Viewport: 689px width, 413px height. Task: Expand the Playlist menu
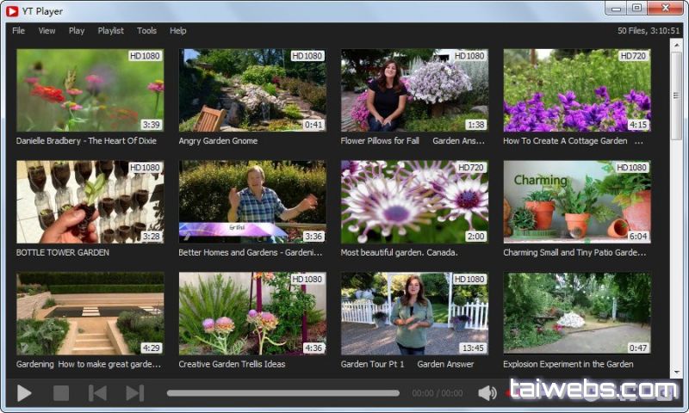click(x=110, y=30)
